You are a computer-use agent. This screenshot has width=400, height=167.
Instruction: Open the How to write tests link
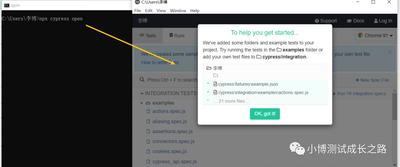pos(160,62)
